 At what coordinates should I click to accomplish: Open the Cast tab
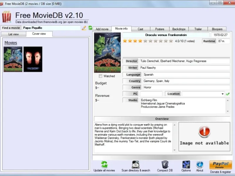click(140, 29)
